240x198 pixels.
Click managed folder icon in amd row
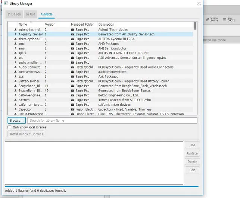(72, 44)
